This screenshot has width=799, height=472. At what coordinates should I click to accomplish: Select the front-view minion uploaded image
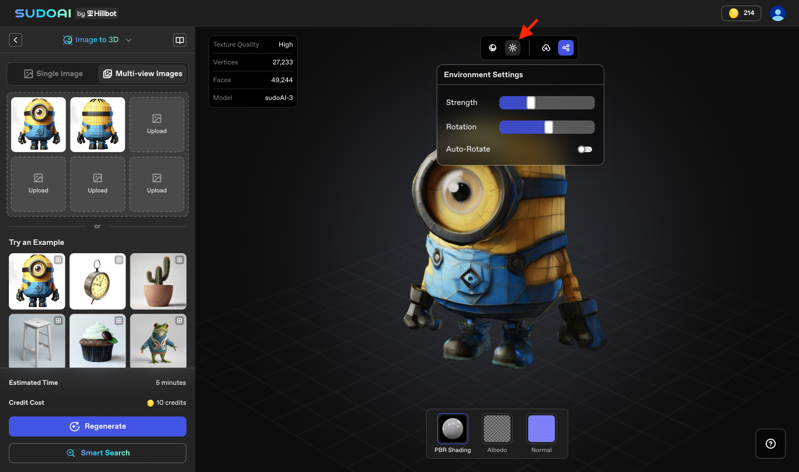click(x=38, y=124)
